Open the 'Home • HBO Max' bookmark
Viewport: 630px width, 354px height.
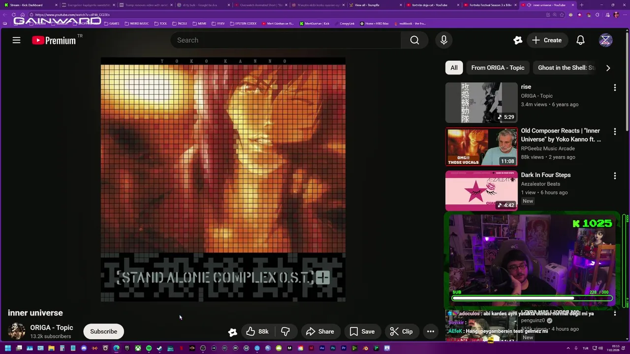pos(375,24)
